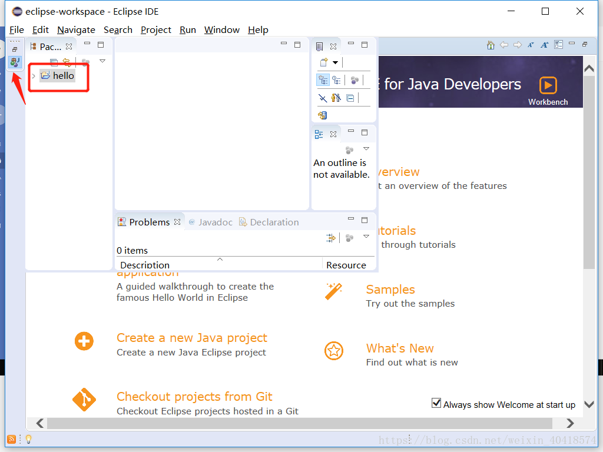Viewport: 603px width, 452px height.
Task: Collapse all in Package Explorer toolbar
Action: [x=54, y=61]
